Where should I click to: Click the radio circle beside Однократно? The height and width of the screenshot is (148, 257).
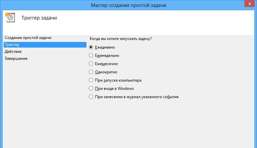pos(91,72)
